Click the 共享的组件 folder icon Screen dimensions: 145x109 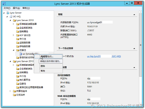click(14, 91)
